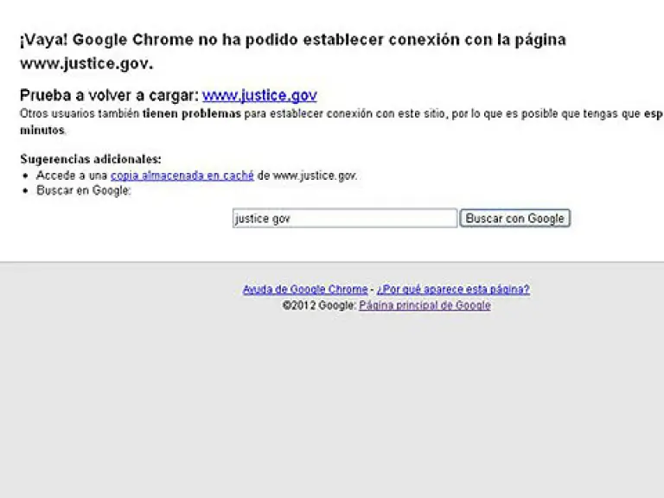664x498 pixels.
Task: Click the "Accede a una" bullet text
Action: click(73, 175)
